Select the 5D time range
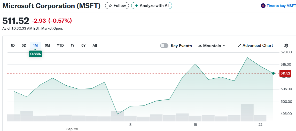The height and width of the screenshot is (131, 296). pyautogui.click(x=24, y=45)
